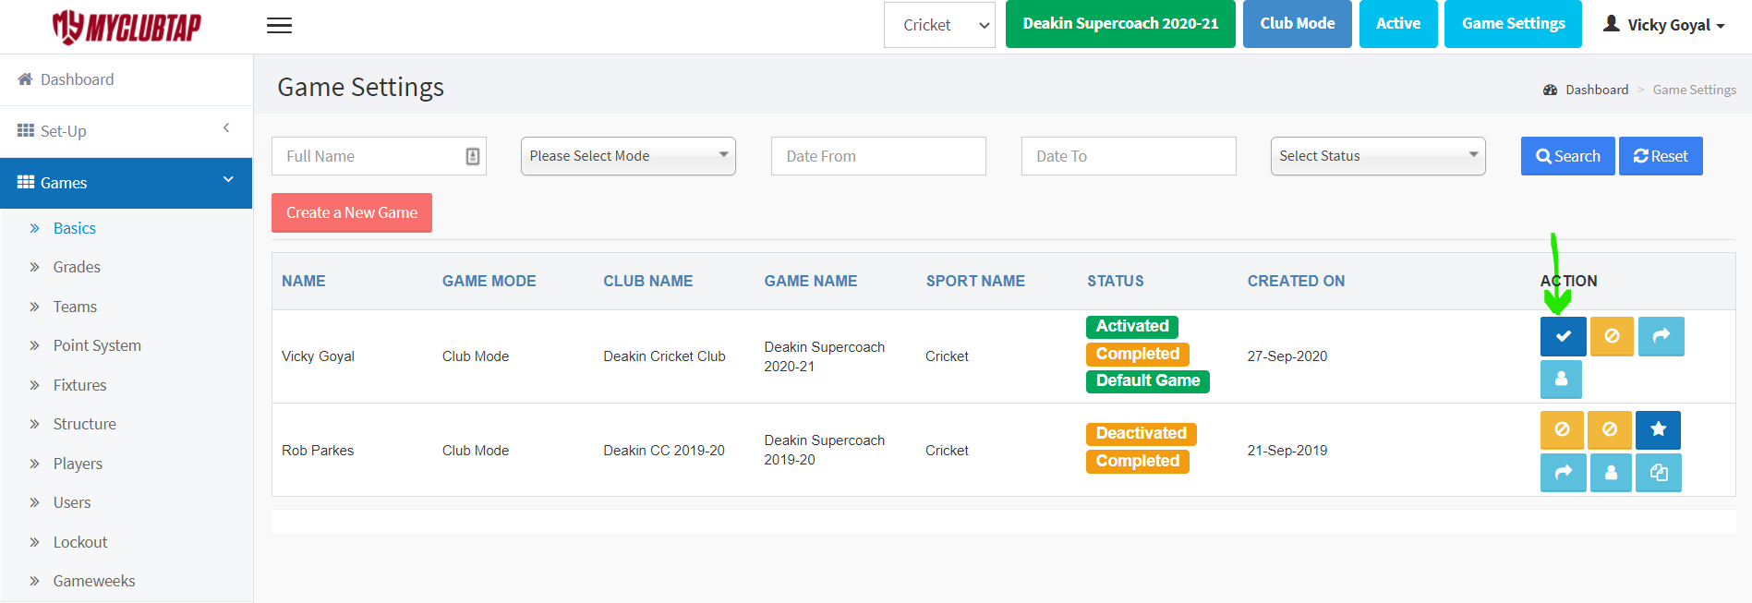Collapse the Games sidebar section
1752x603 pixels.
pyautogui.click(x=127, y=183)
